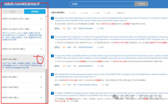
Task: Open result 5 sentence about cyclin D1
Action: pos(111,94)
